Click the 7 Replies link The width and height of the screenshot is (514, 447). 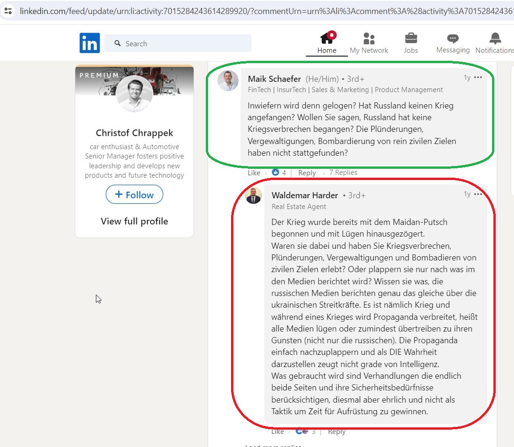coord(343,173)
